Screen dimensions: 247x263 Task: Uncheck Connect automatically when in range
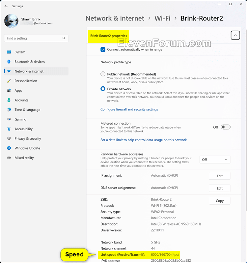tap(103, 49)
